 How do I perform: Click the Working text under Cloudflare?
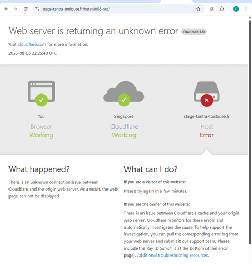[x=124, y=135]
